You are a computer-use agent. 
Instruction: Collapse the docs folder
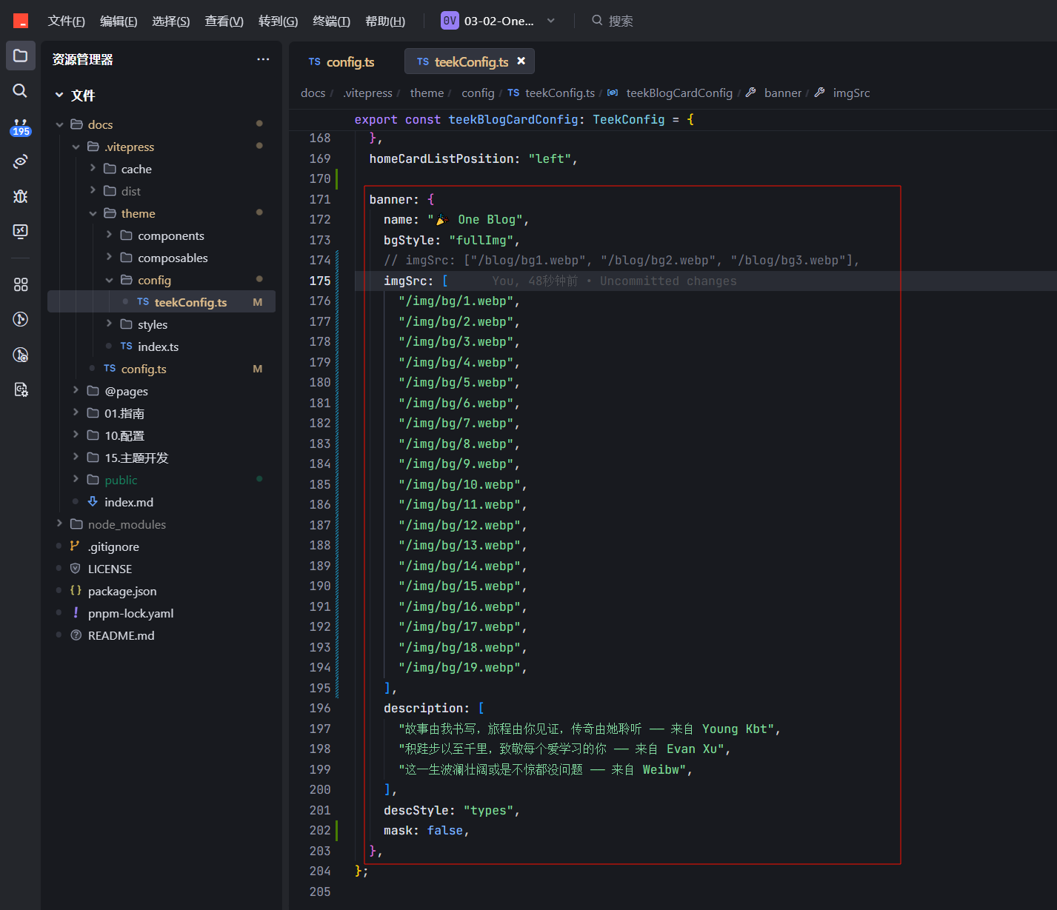coord(59,124)
